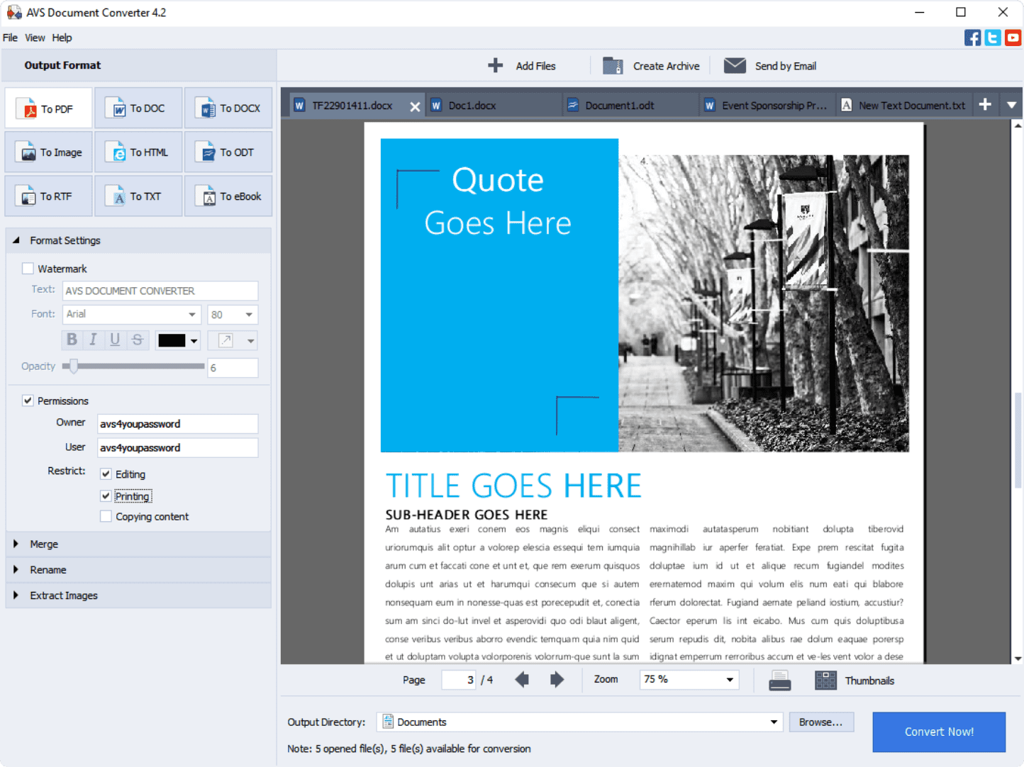Open the watermark orientation dropdown
The height and width of the screenshot is (767, 1024).
[x=250, y=341]
